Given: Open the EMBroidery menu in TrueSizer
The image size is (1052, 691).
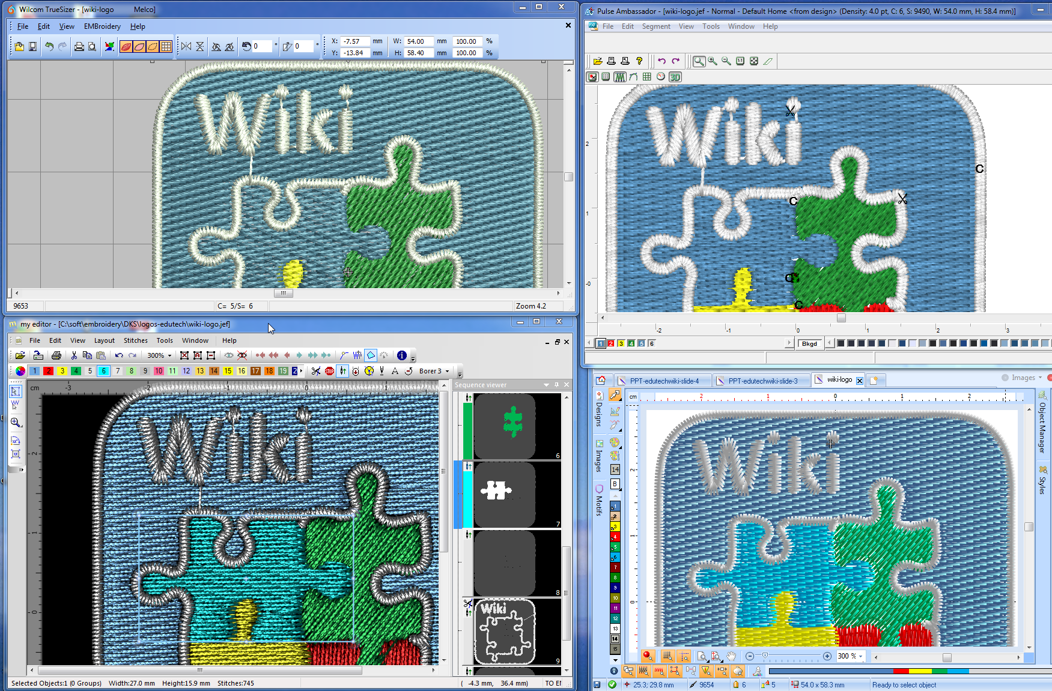Looking at the screenshot, I should [102, 26].
